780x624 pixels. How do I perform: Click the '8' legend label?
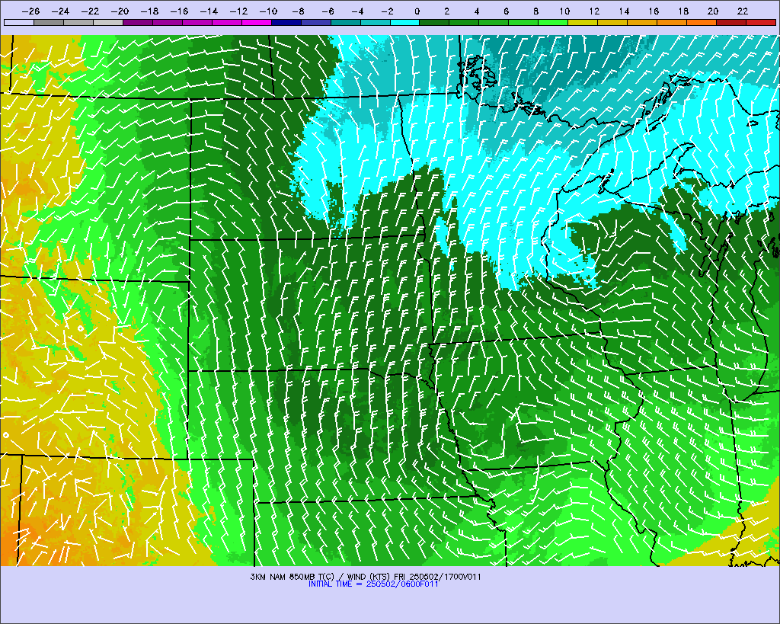click(535, 11)
